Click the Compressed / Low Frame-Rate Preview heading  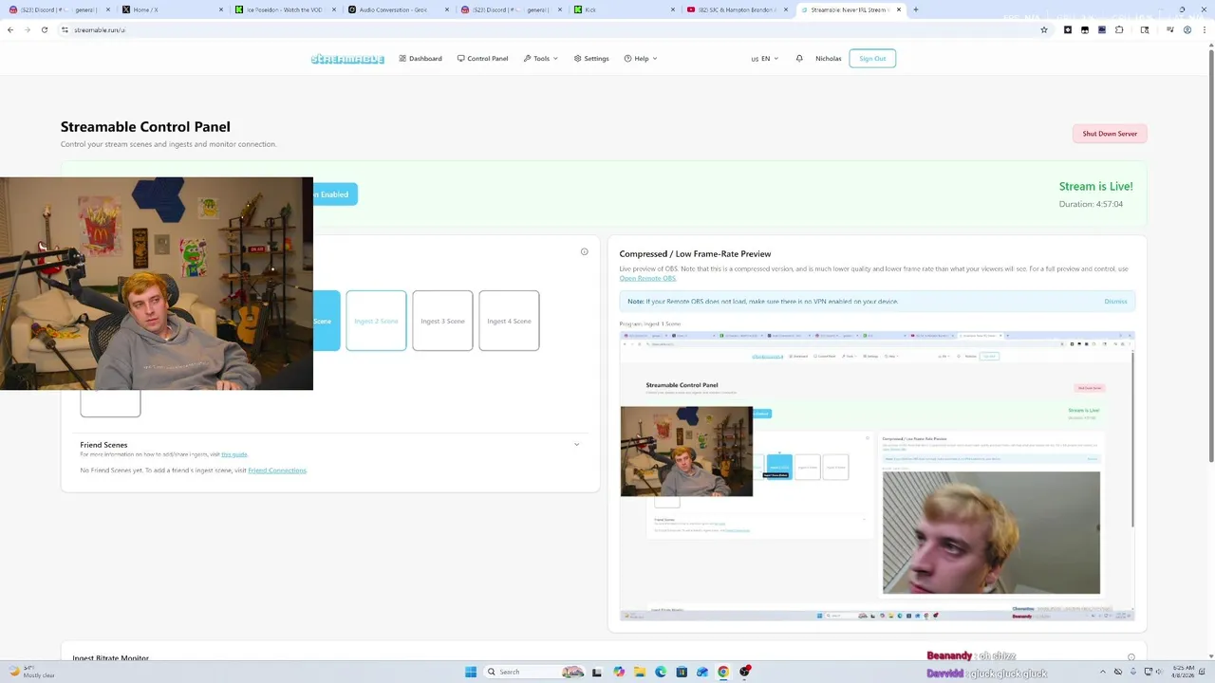point(695,254)
